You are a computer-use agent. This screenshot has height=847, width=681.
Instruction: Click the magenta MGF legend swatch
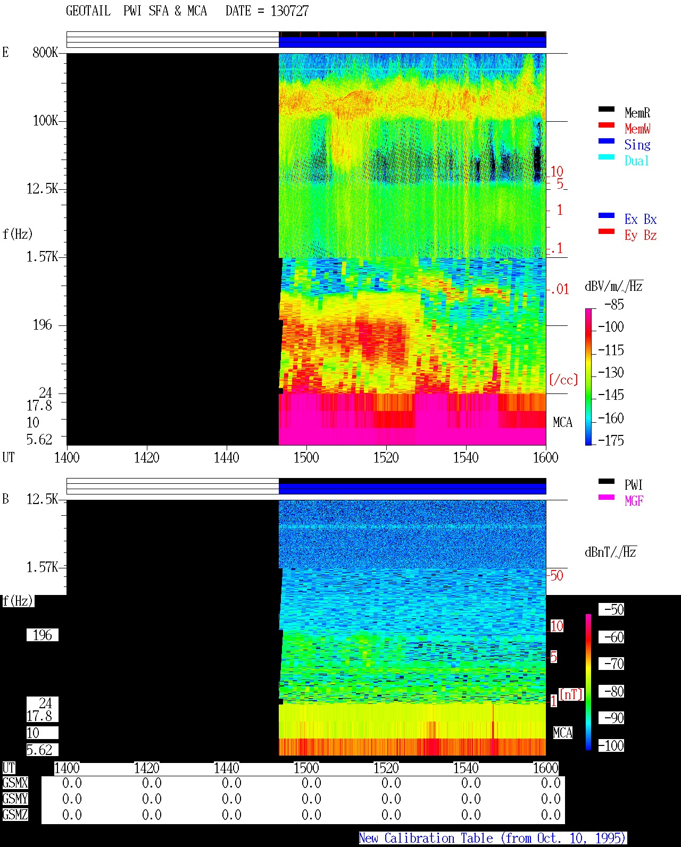pyautogui.click(x=607, y=498)
